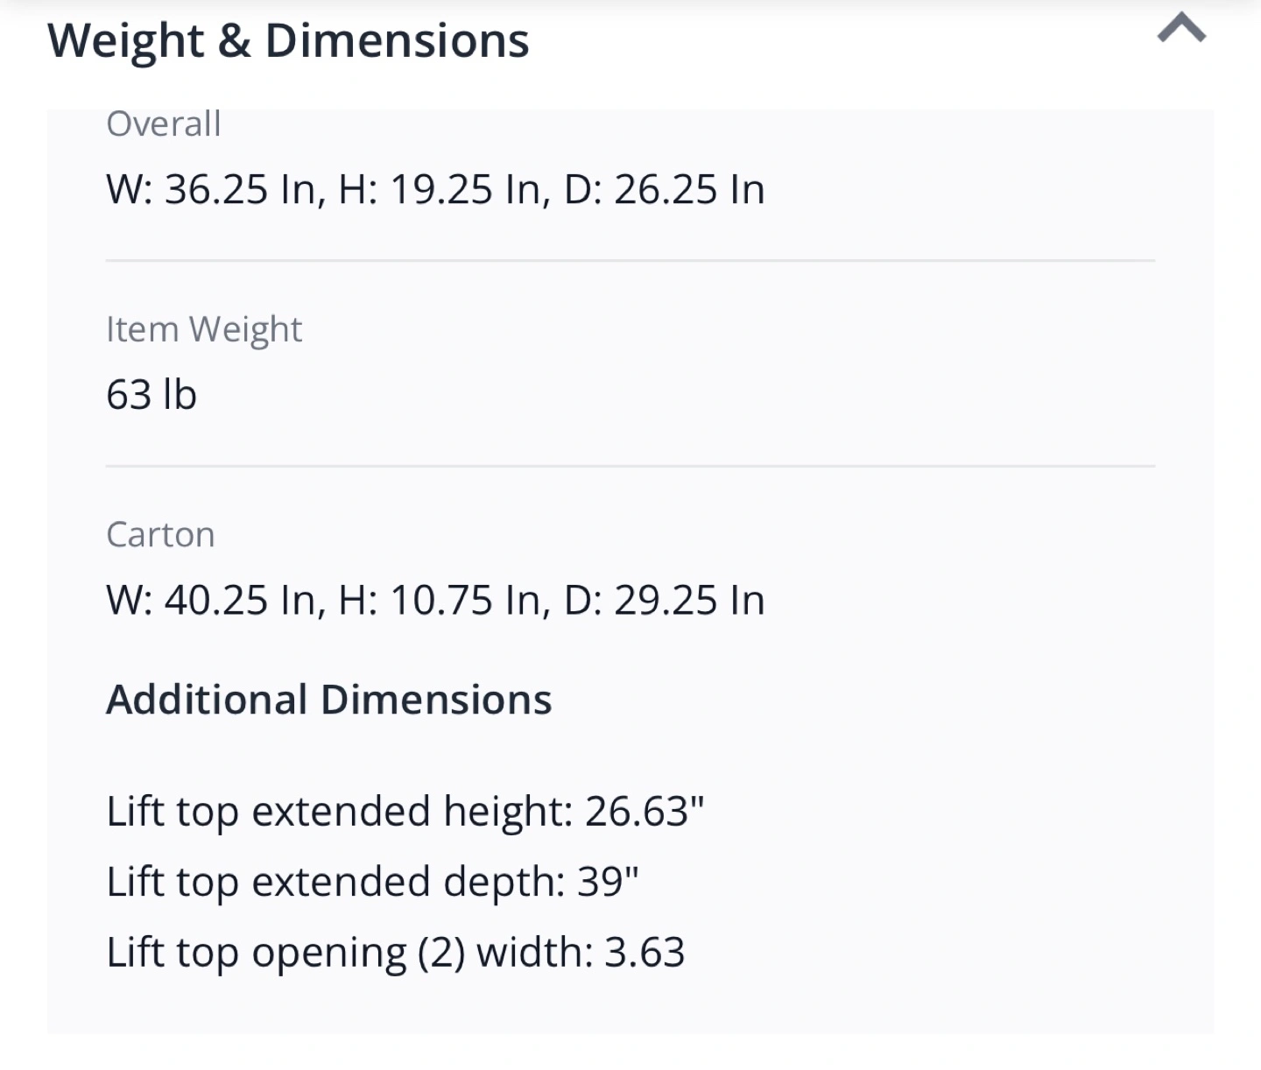The width and height of the screenshot is (1261, 1070).
Task: Click the 39" extended depth value
Action: click(x=608, y=882)
